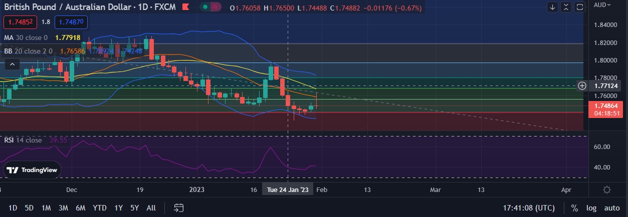This screenshot has width=628, height=217.
Task: Click the collapse panes icon at top right
Action: [566, 7]
